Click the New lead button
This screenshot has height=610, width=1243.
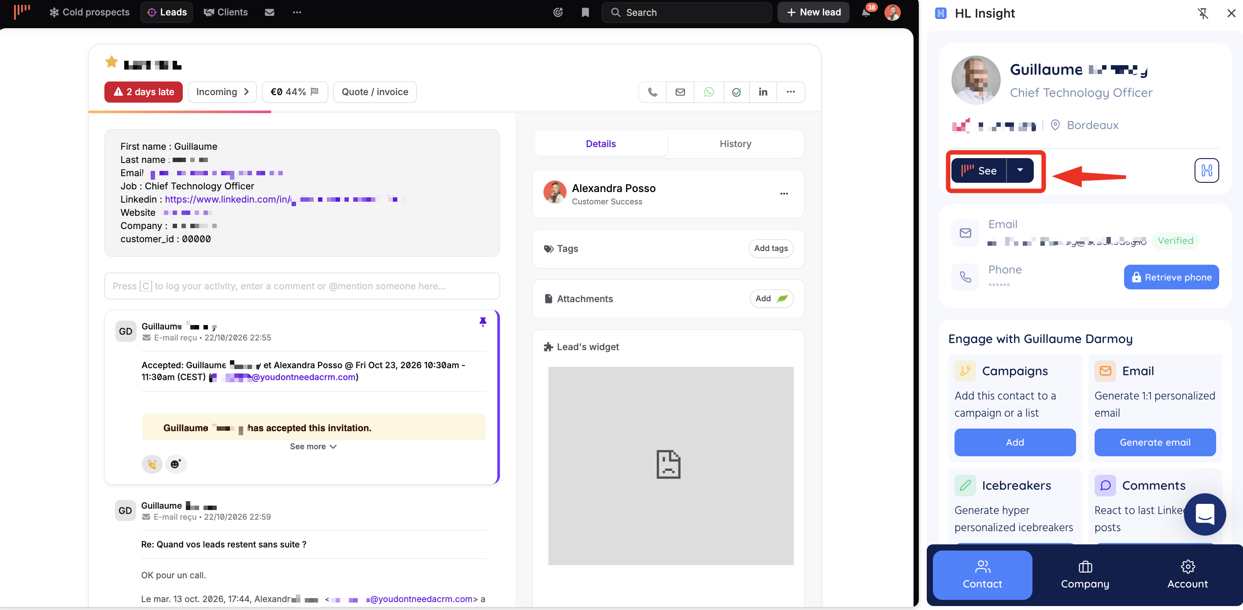(813, 12)
